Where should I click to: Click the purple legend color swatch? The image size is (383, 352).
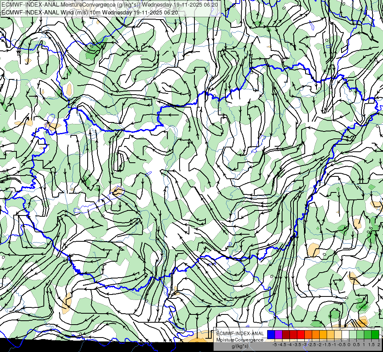[279, 334]
